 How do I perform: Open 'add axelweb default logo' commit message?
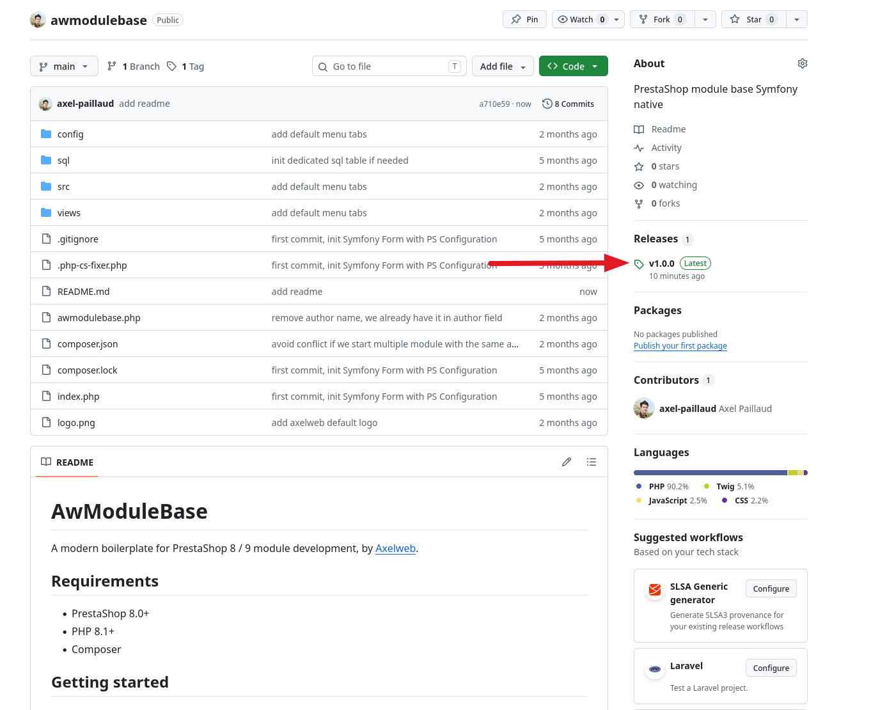(x=324, y=423)
